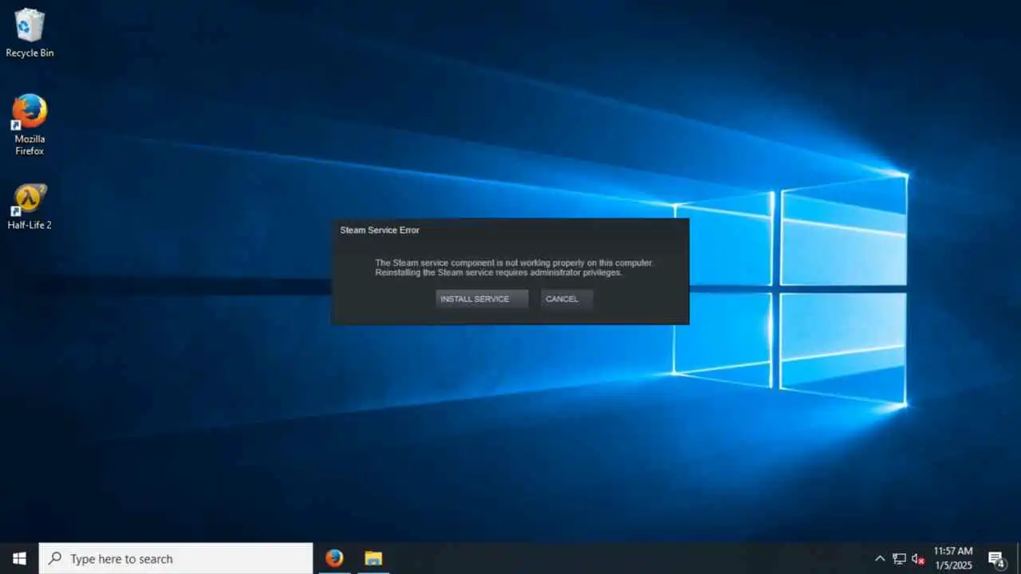
Task: Show hidden system tray icons
Action: coord(880,559)
